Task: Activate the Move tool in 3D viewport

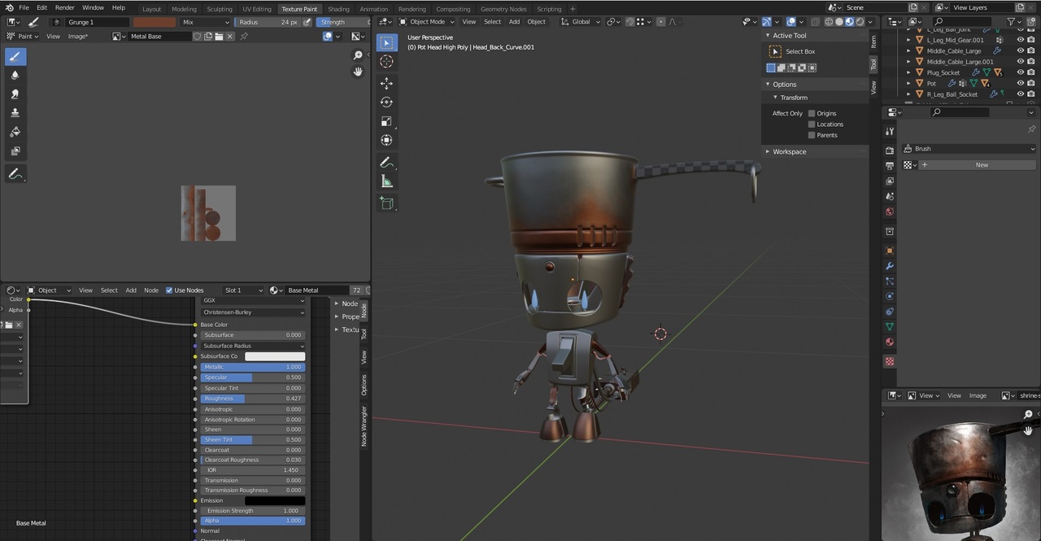Action: (386, 83)
